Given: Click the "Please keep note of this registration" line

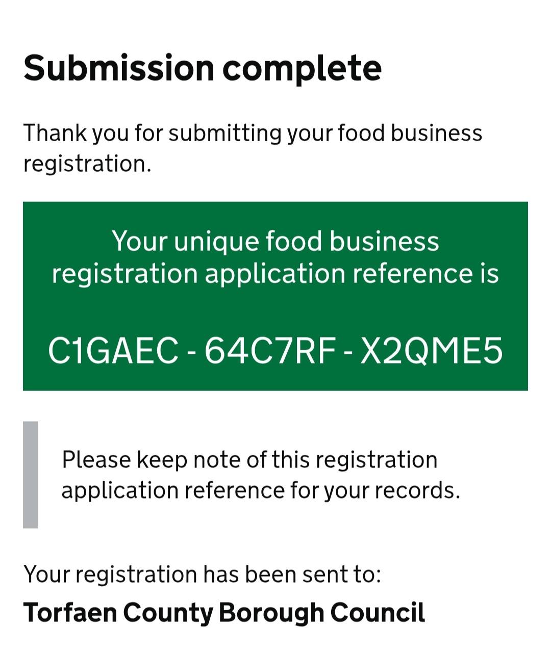Looking at the screenshot, I should coord(249,460).
